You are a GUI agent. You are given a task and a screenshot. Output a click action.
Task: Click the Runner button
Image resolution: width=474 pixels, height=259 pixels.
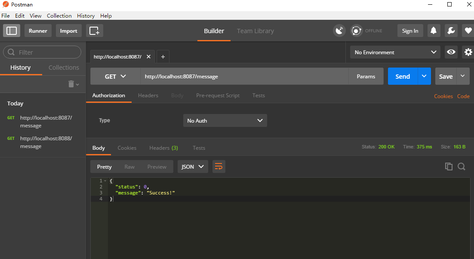pyautogui.click(x=38, y=31)
